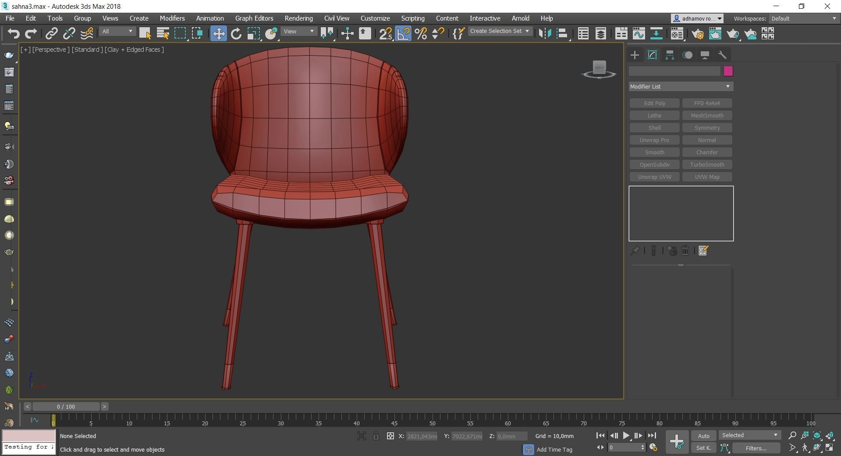Screen dimensions: 841x456
Task: Click the Mirror tool icon
Action: pyautogui.click(x=544, y=33)
